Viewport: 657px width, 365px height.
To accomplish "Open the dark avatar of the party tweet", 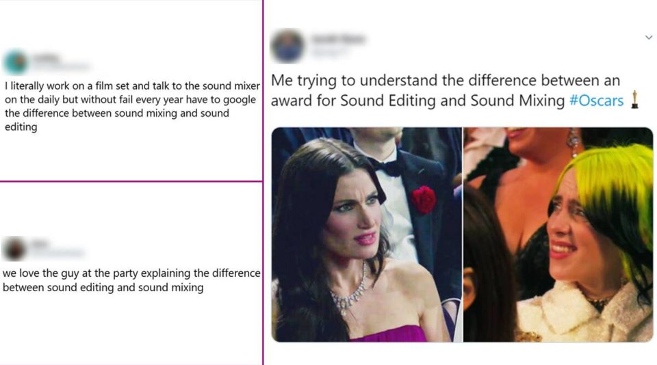I will click(x=14, y=249).
